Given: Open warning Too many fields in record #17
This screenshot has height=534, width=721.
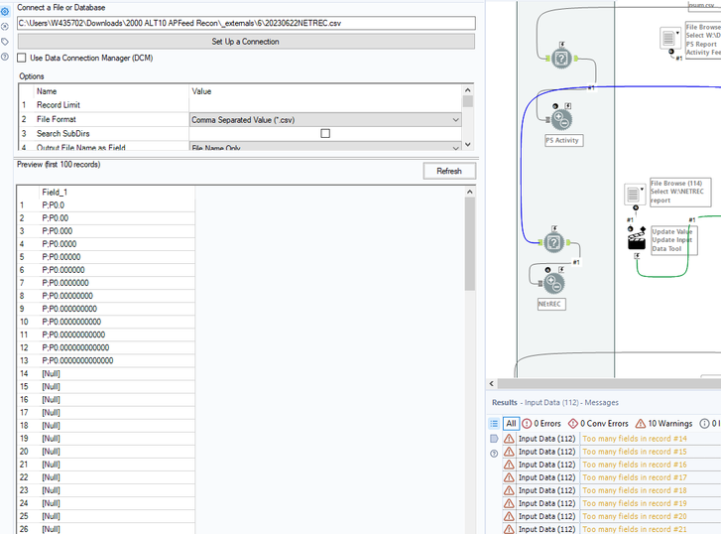Looking at the screenshot, I should click(x=635, y=477).
